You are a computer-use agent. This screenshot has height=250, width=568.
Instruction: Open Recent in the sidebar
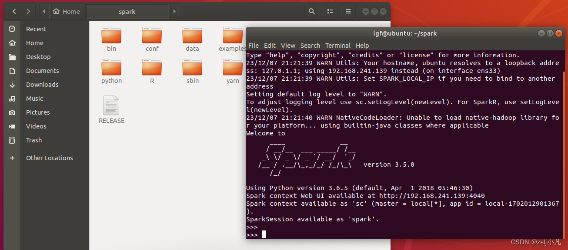(x=36, y=29)
